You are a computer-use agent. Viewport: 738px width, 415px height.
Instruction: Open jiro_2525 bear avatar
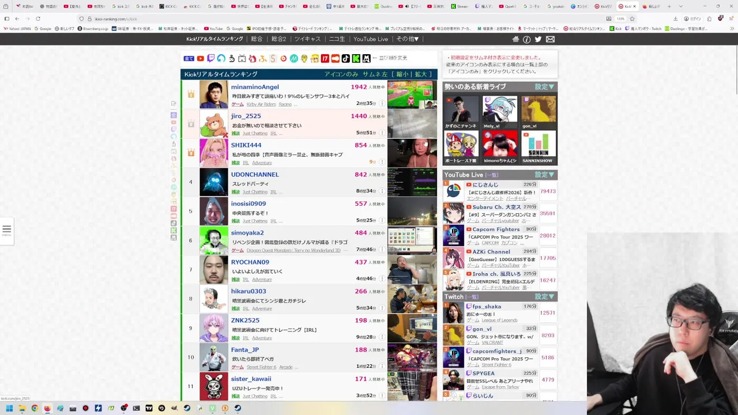click(x=214, y=124)
